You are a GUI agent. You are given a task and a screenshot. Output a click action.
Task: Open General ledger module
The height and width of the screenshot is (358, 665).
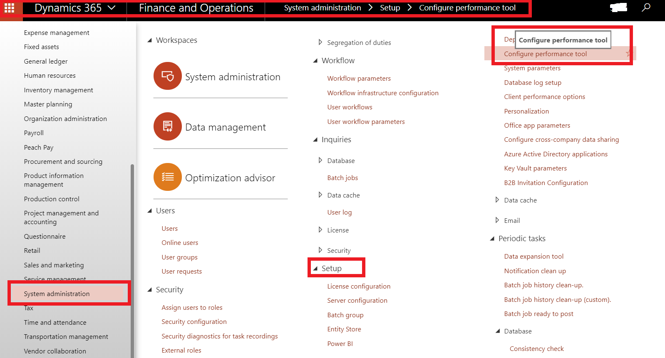pos(46,61)
